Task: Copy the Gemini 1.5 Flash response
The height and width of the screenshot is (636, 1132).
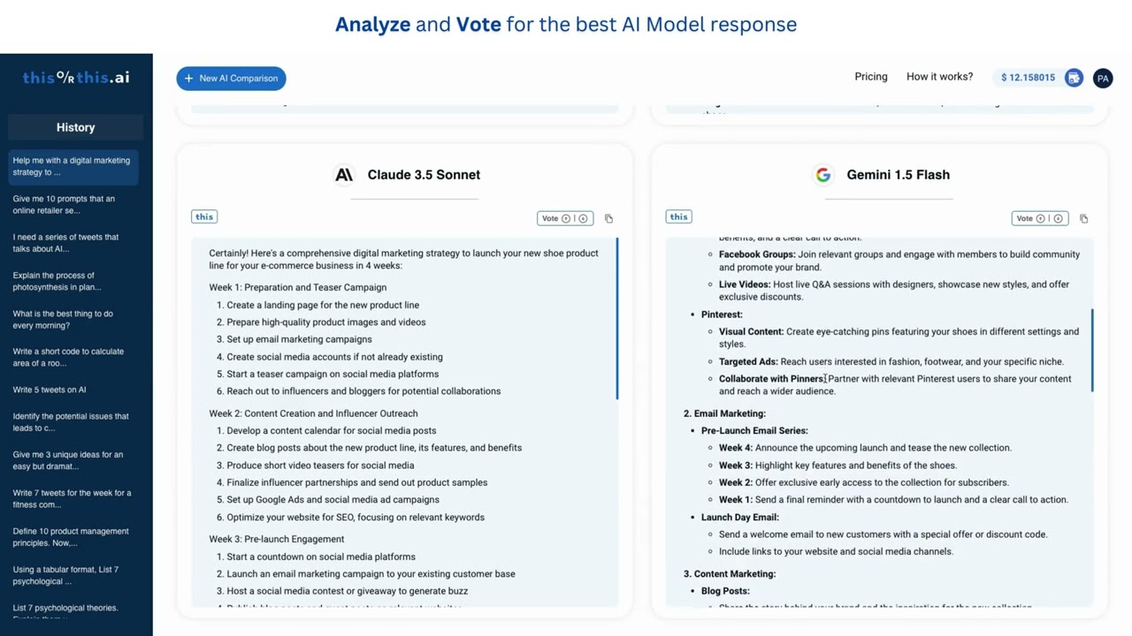Action: 1083,218
